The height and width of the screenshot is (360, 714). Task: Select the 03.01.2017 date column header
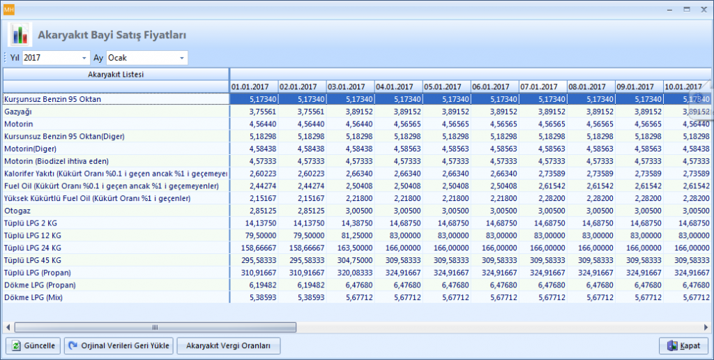point(351,87)
